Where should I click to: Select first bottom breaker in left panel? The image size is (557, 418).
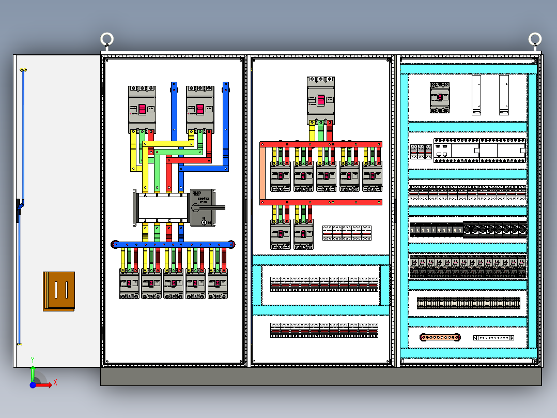(129, 283)
